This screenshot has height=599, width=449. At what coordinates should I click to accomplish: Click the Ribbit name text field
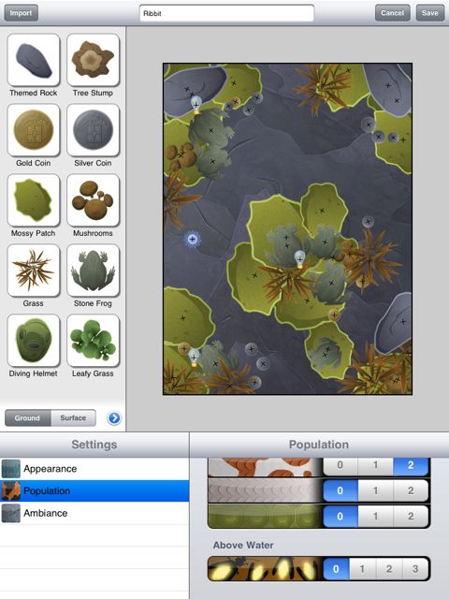coord(226,13)
